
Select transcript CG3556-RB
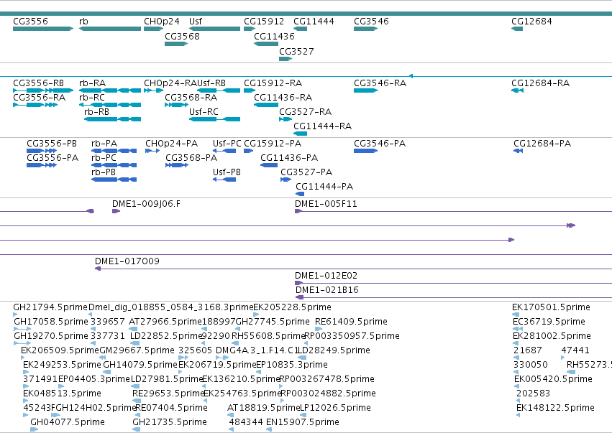pos(43,90)
